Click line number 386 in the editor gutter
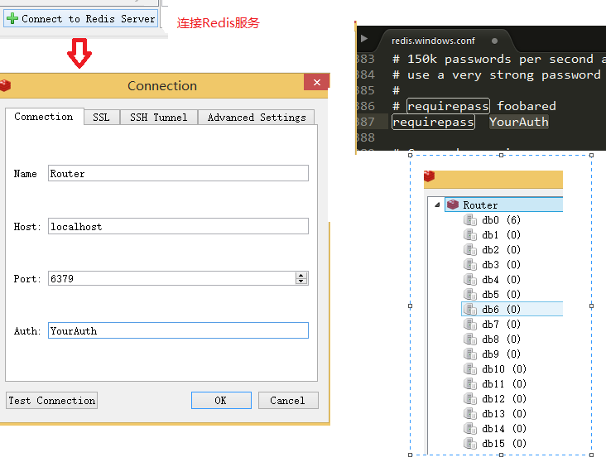This screenshot has height=467, width=606. pyautogui.click(x=365, y=106)
